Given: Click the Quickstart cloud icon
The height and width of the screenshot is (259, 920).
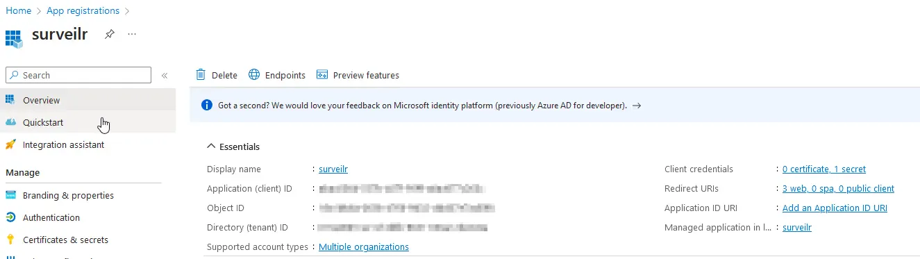Looking at the screenshot, I should click(10, 122).
